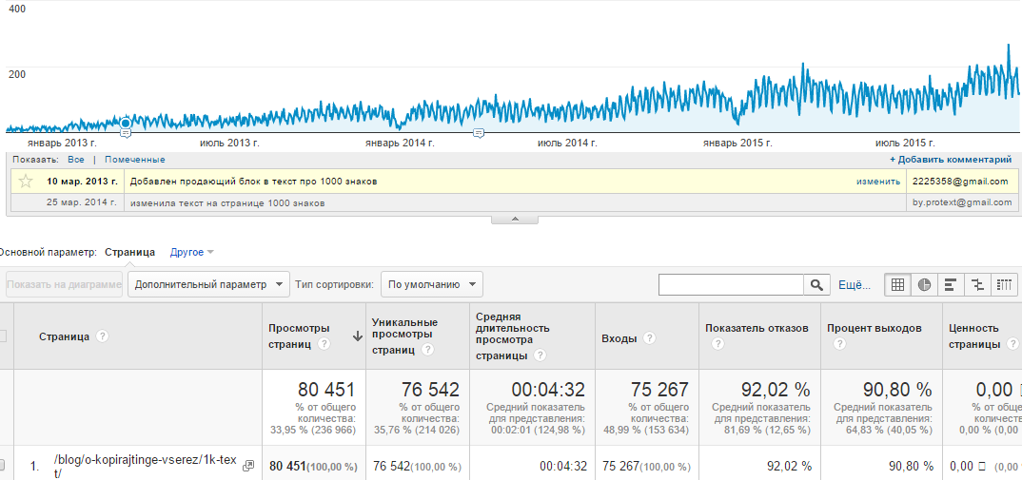Switch to the data table view icon

[x=897, y=284]
